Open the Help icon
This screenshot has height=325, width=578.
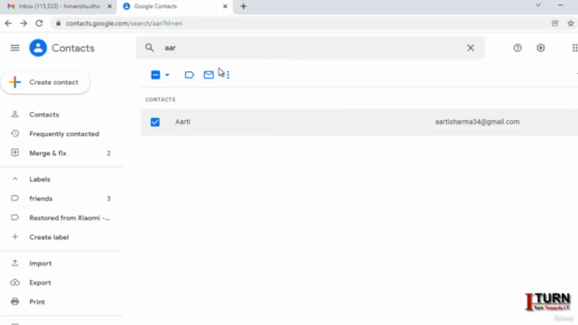[517, 48]
